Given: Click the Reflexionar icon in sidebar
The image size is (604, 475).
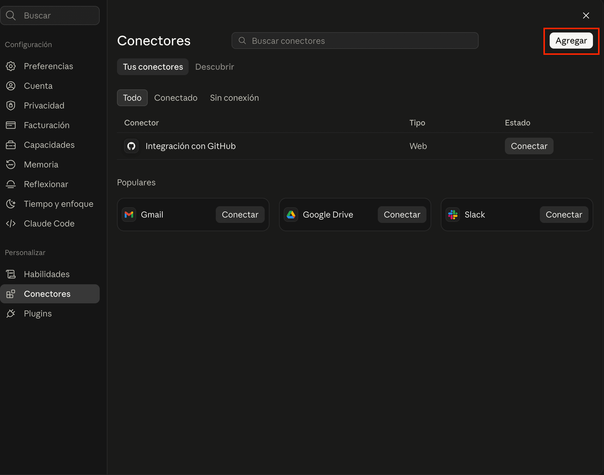Looking at the screenshot, I should pyautogui.click(x=11, y=184).
